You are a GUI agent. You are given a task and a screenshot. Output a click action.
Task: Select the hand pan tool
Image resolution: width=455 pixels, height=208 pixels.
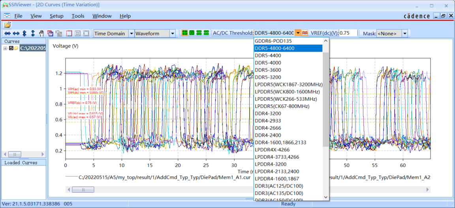pyautogui.click(x=41, y=33)
